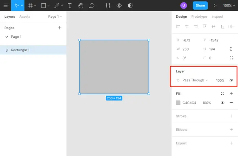The width and height of the screenshot is (238, 156).
Task: Add an effect with plus icon
Action: (231, 130)
